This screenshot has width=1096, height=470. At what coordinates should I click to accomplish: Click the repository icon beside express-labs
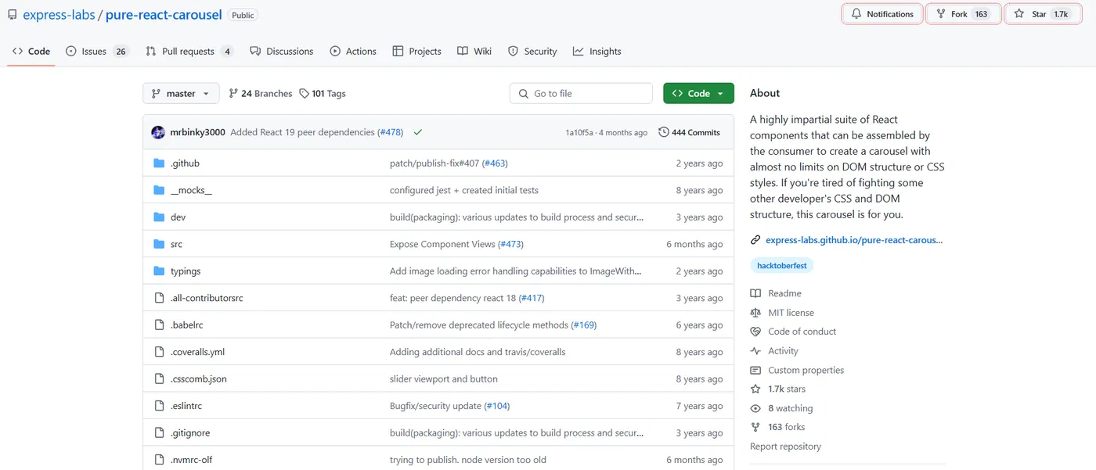pos(13,15)
